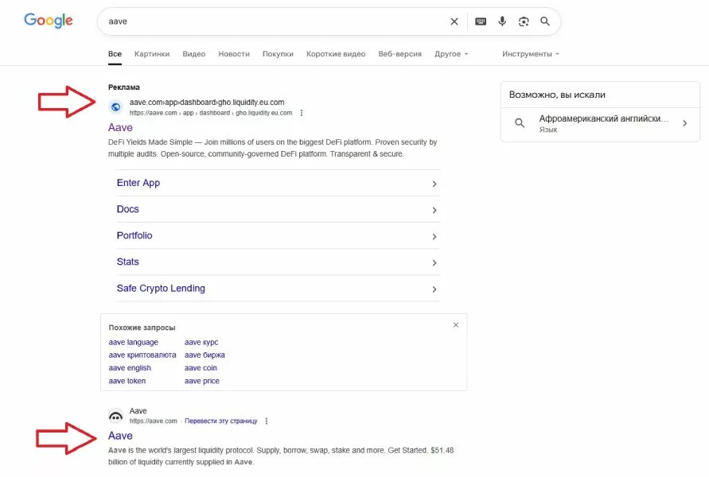Open the Покупки tab
709x477 pixels.
pyautogui.click(x=278, y=54)
